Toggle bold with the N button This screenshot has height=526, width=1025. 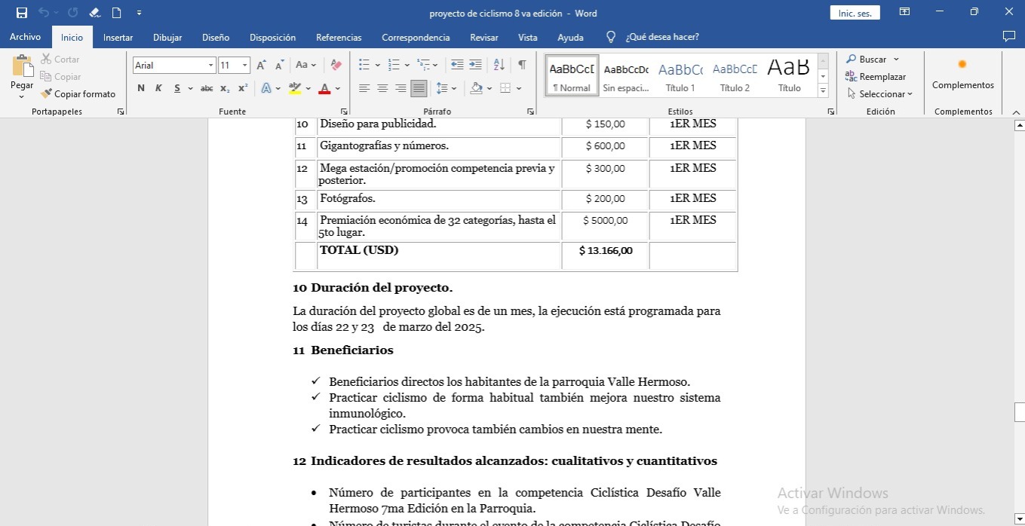coord(141,88)
